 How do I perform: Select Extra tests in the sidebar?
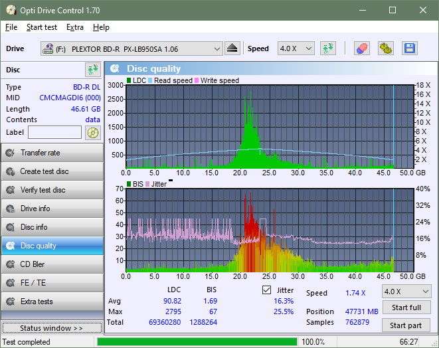click(52, 302)
